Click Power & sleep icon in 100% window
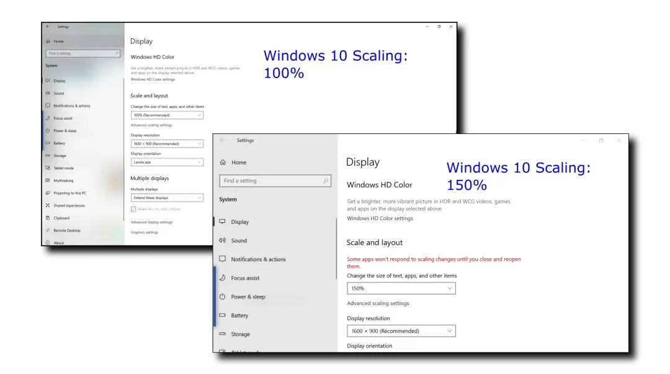This screenshot has height=374, width=670. 48,130
